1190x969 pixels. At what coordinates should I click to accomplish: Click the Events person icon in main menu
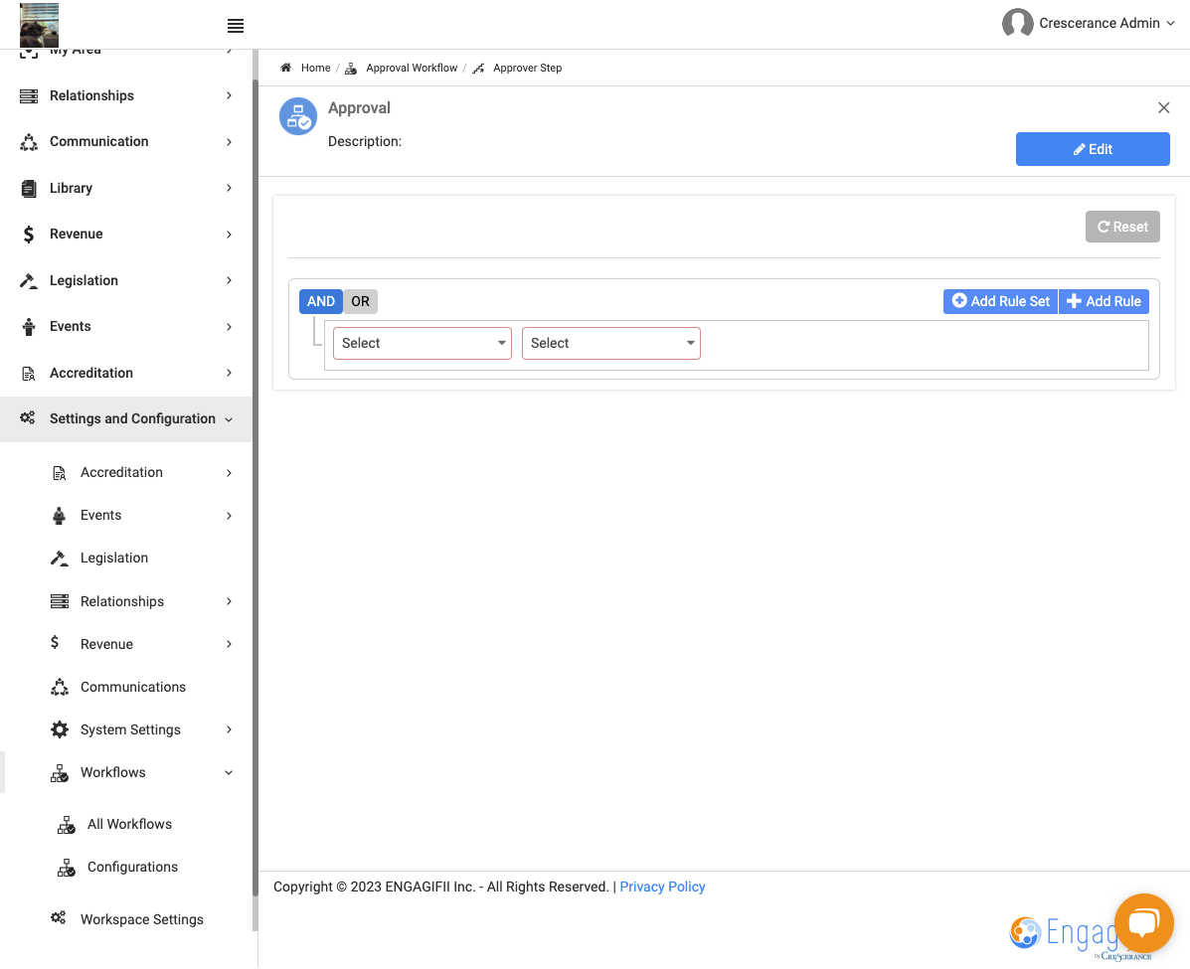tap(29, 327)
